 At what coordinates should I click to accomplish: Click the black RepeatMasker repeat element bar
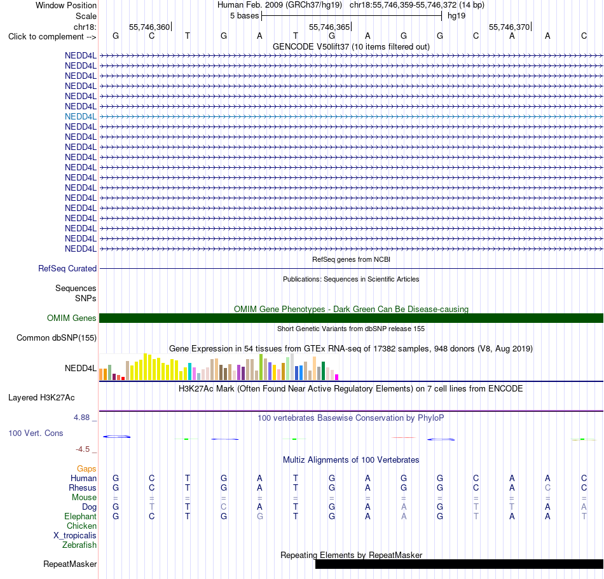459,564
